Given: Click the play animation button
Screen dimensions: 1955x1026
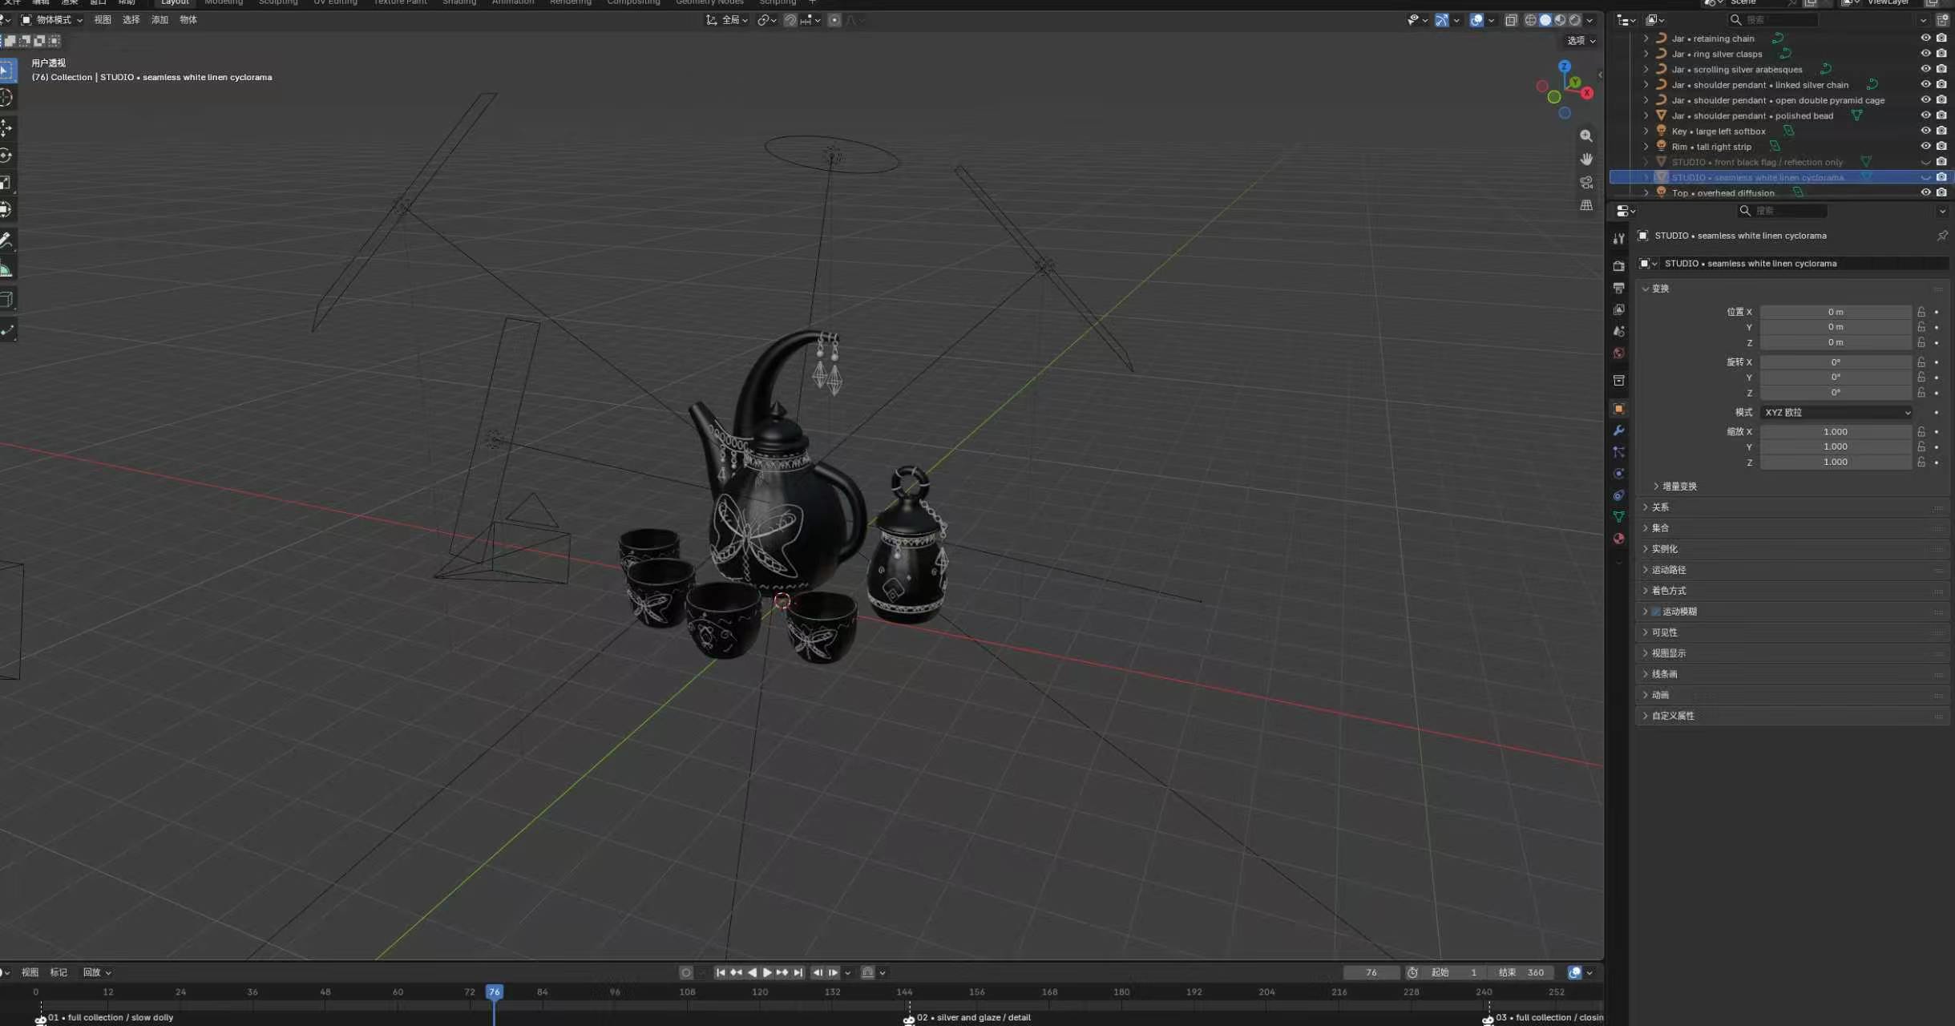Looking at the screenshot, I should (x=766, y=972).
